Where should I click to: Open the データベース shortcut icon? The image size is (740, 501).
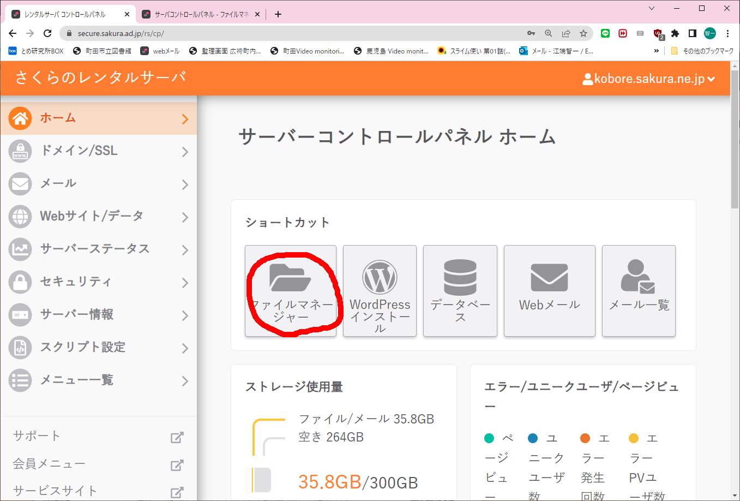tap(460, 277)
